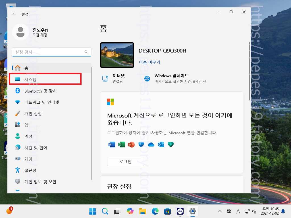291x218 pixels.
Task: Click the desktop wallpaper thumbnail
Action: click(x=117, y=55)
